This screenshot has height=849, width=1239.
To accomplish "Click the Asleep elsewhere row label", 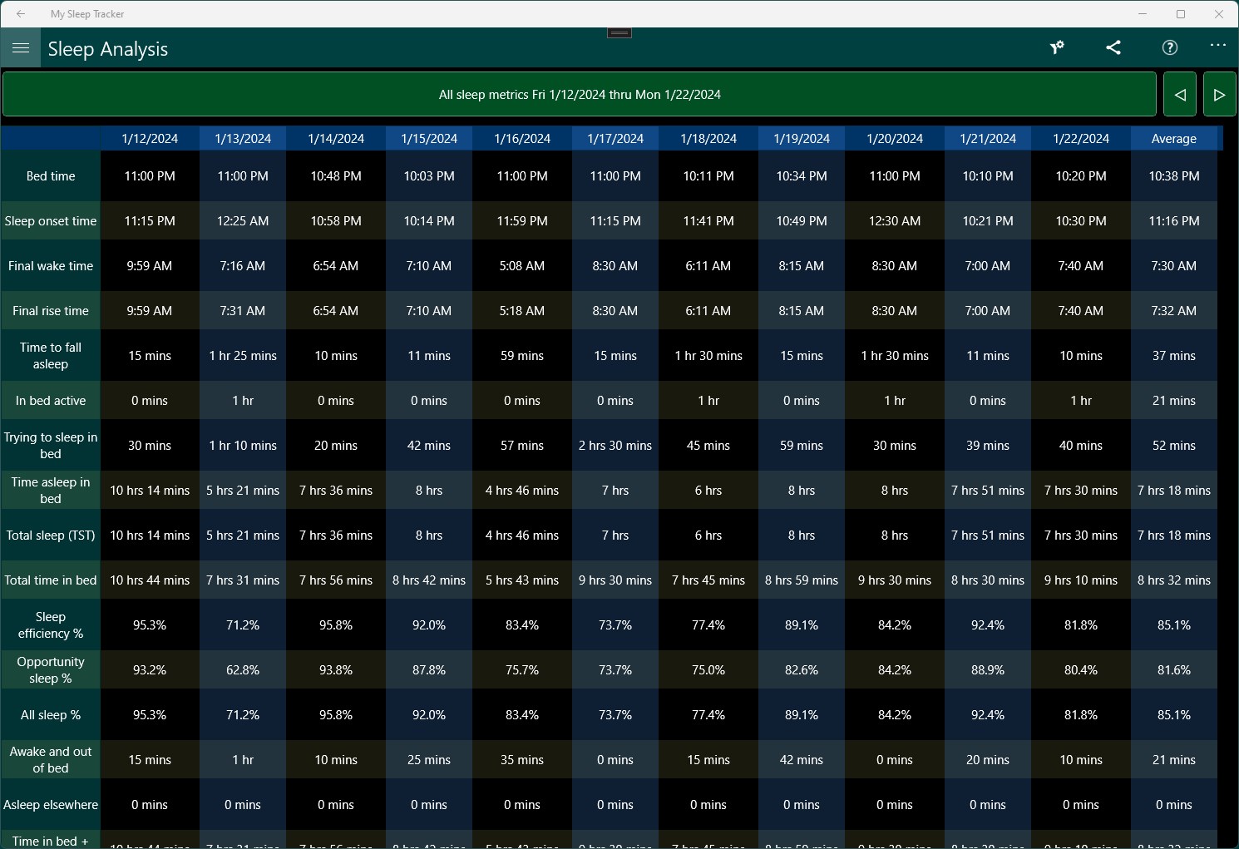I will coord(51,805).
